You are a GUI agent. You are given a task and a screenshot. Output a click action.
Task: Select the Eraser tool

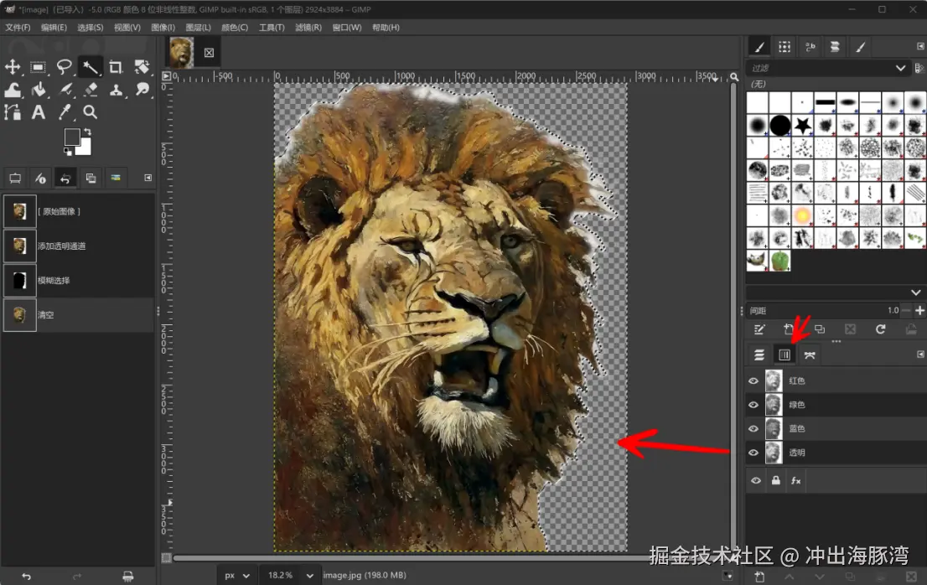(91, 89)
